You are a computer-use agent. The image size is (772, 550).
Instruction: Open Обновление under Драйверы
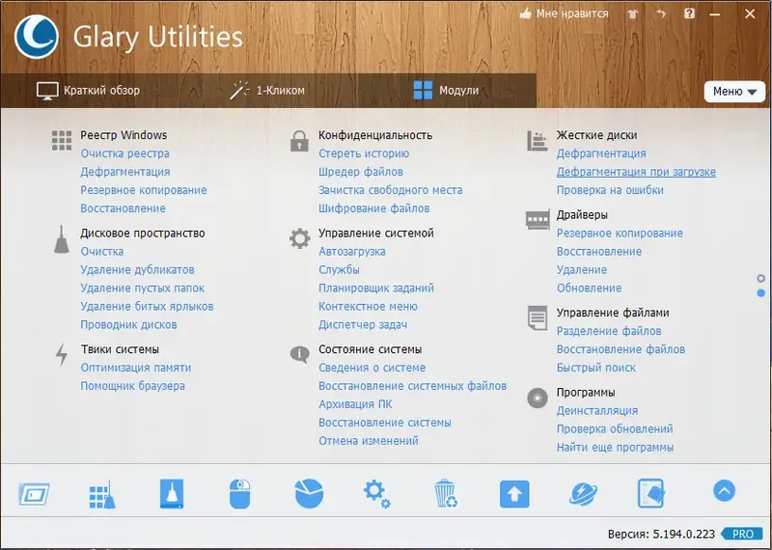coord(590,289)
